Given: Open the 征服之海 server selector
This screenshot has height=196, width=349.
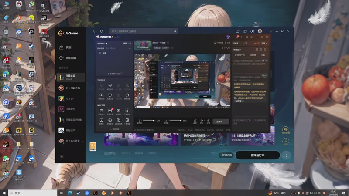Looking at the screenshot, I should (x=226, y=155).
